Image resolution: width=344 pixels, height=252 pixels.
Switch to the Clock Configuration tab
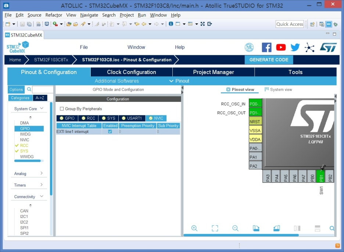coord(132,72)
